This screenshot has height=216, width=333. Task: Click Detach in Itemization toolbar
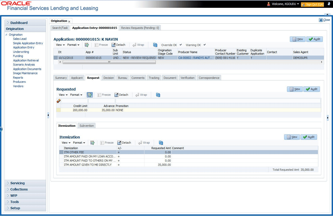tap(124, 143)
